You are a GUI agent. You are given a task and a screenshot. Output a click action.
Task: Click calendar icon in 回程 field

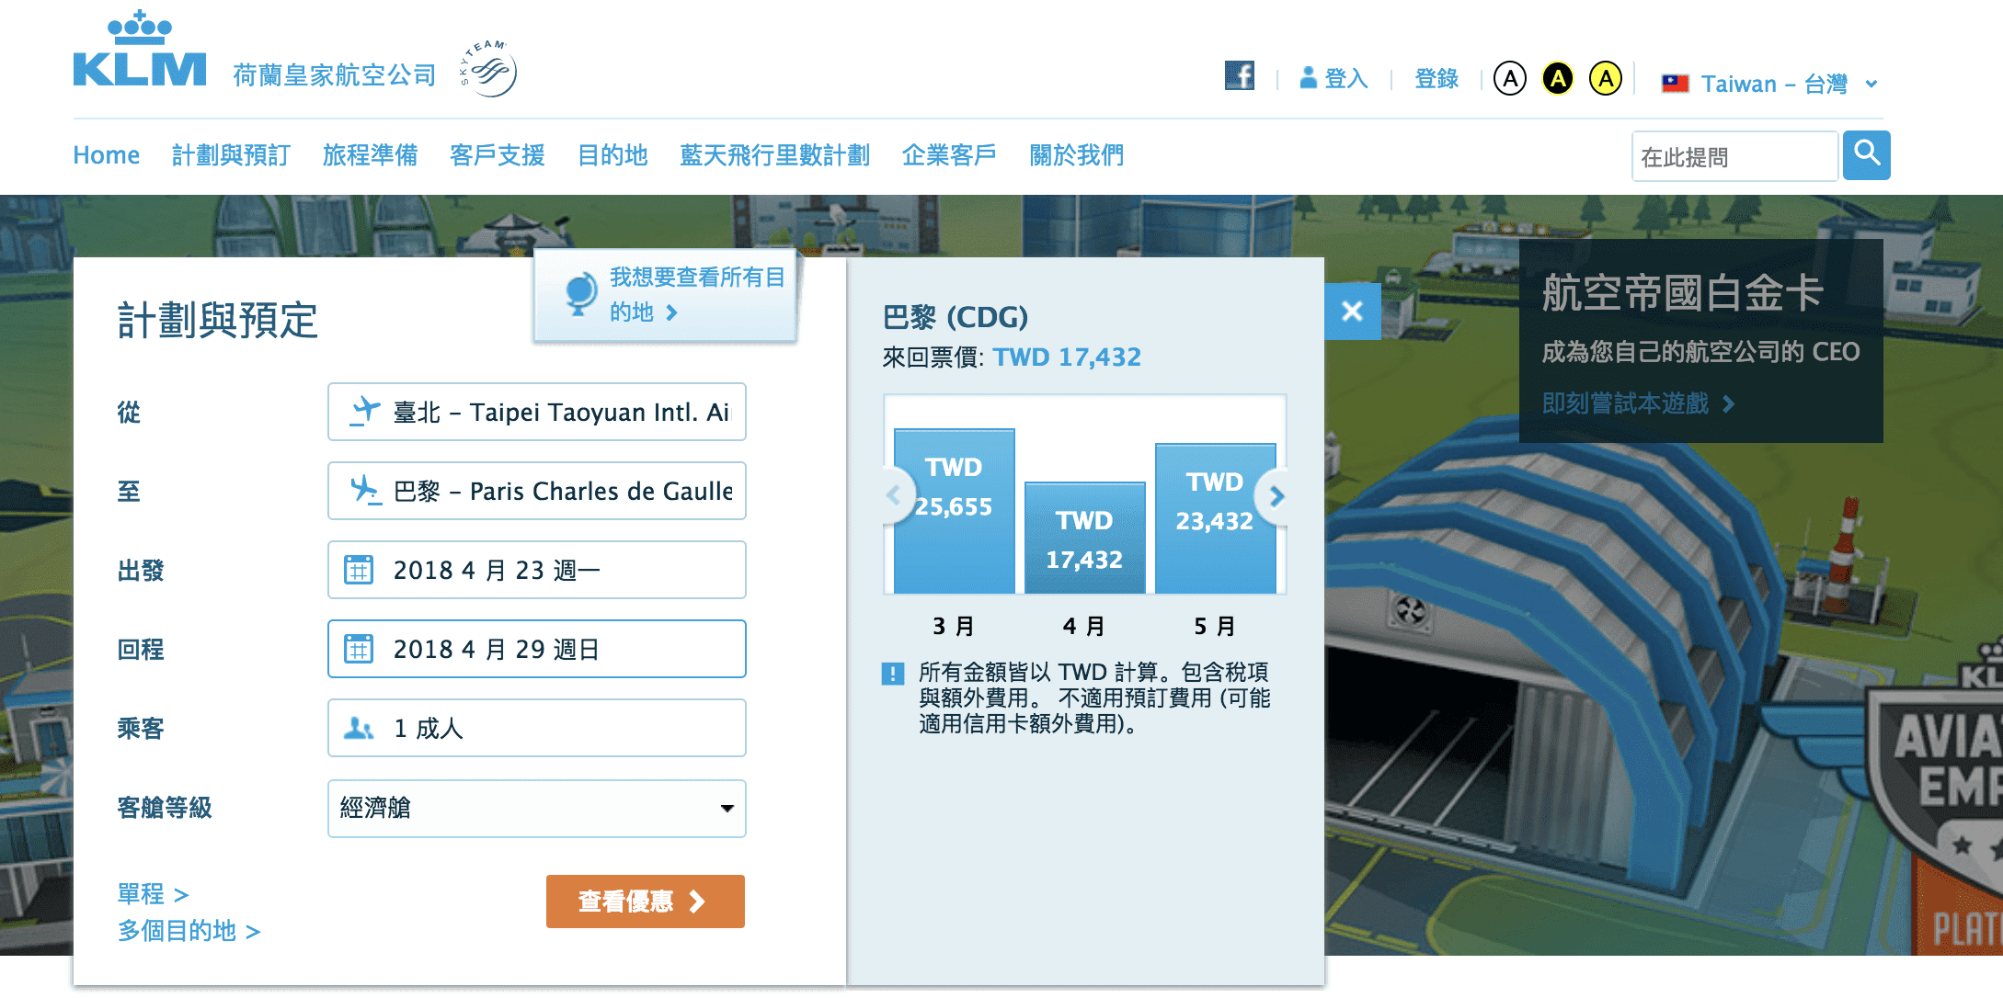(x=359, y=649)
